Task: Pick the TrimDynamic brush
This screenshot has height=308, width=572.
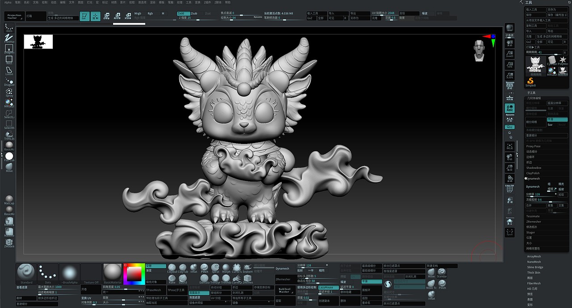Action: tap(215, 279)
